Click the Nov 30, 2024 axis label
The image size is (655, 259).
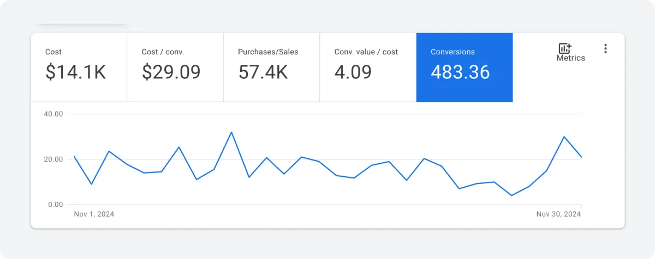[559, 214]
